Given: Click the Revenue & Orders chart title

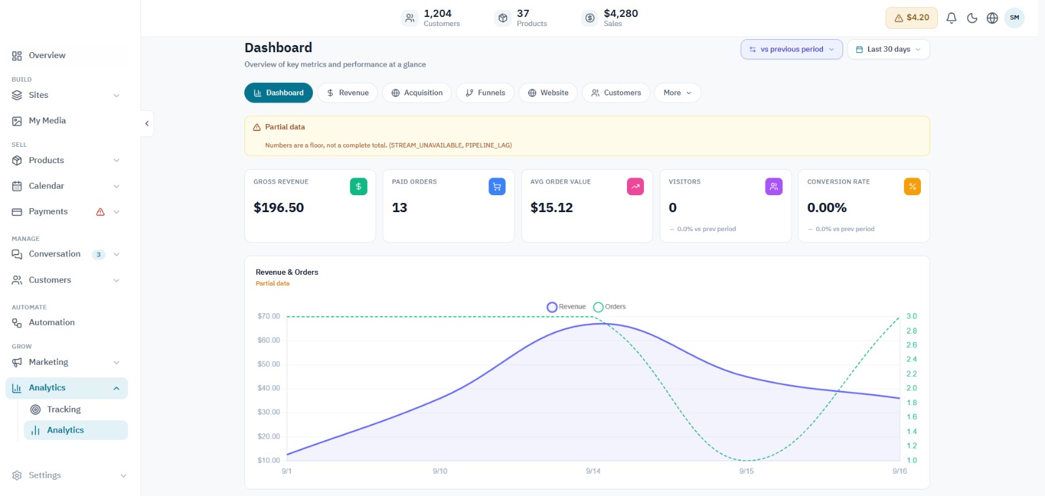Looking at the screenshot, I should tap(287, 272).
